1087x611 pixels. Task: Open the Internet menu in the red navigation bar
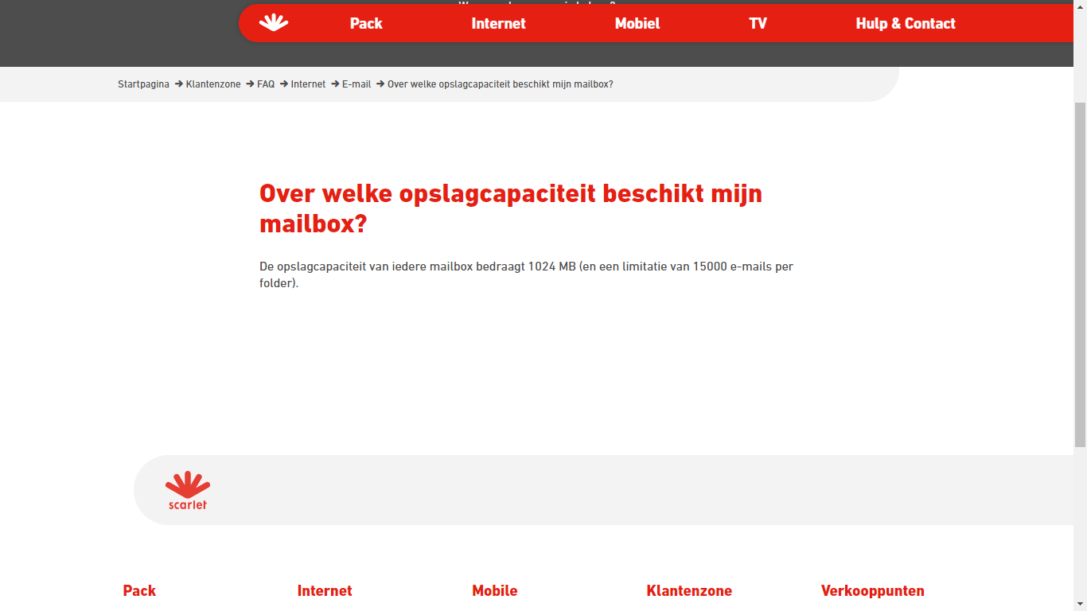[x=498, y=24]
